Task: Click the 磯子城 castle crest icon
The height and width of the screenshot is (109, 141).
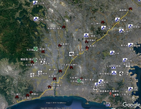Action: click(128, 65)
